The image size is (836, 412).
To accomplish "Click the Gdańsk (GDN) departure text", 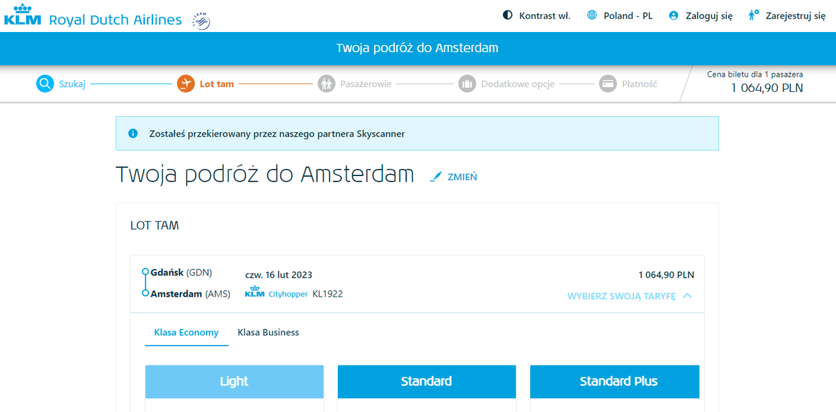I will point(181,272).
